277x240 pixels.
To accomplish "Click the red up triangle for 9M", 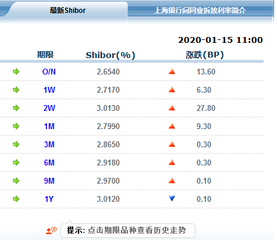I will 172,181.
